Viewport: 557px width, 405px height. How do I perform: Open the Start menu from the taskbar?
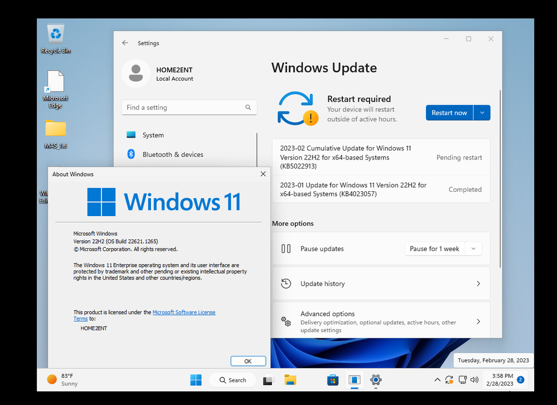point(196,380)
